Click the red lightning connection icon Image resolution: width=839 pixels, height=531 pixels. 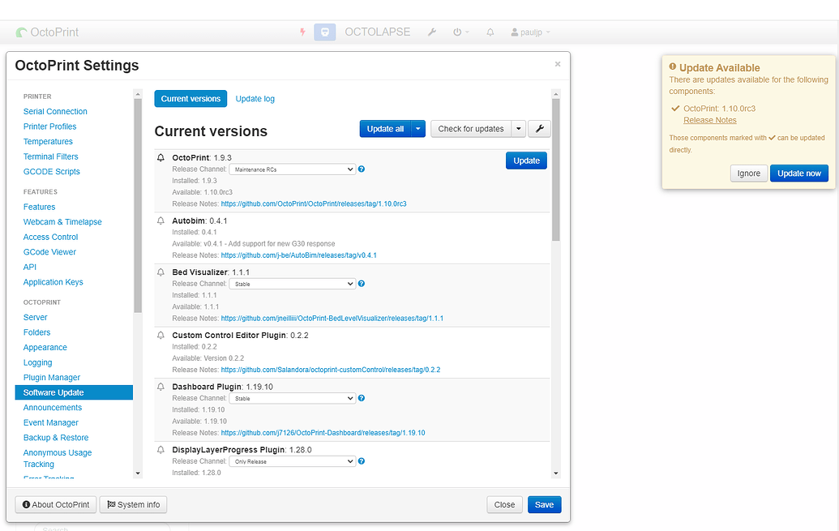tap(302, 32)
